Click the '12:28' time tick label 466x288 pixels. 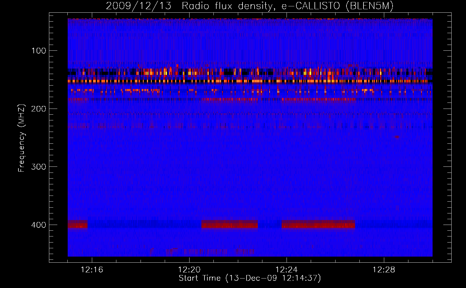tap(384, 270)
